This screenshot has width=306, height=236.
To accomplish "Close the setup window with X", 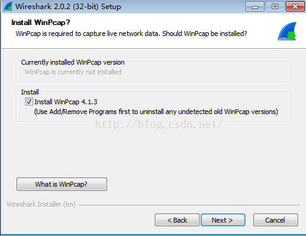I will (x=295, y=7).
